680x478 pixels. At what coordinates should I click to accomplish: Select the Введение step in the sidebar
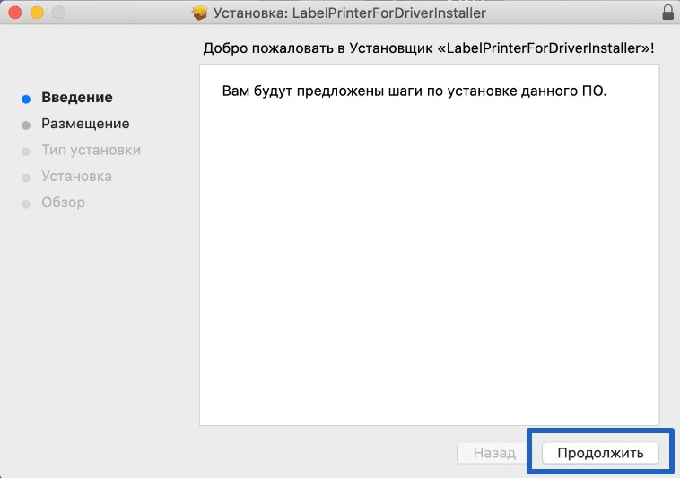(x=77, y=98)
